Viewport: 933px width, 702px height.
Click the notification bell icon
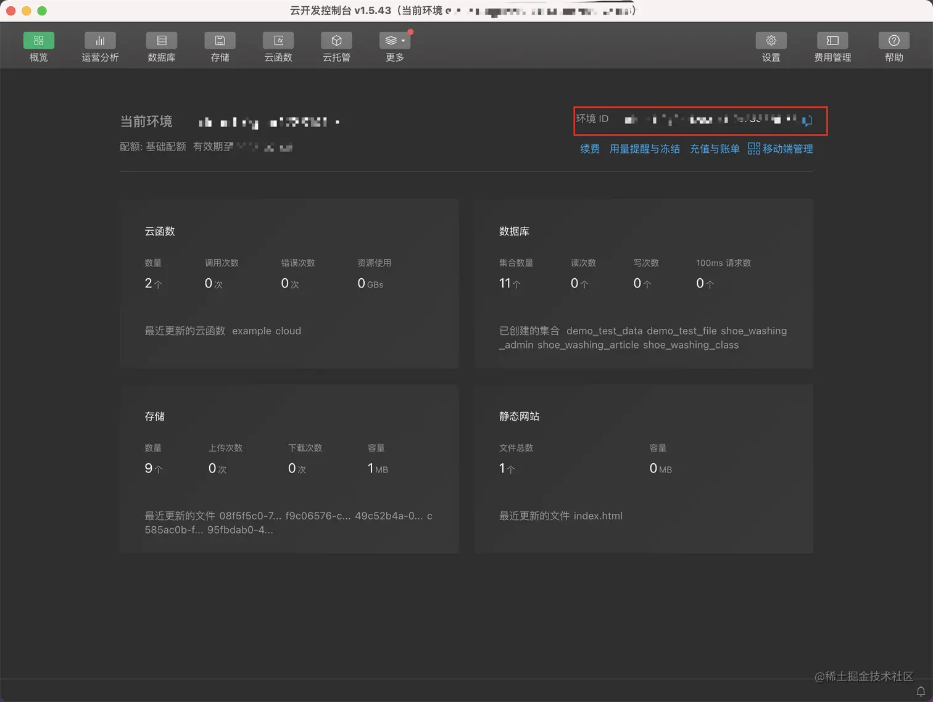[921, 691]
